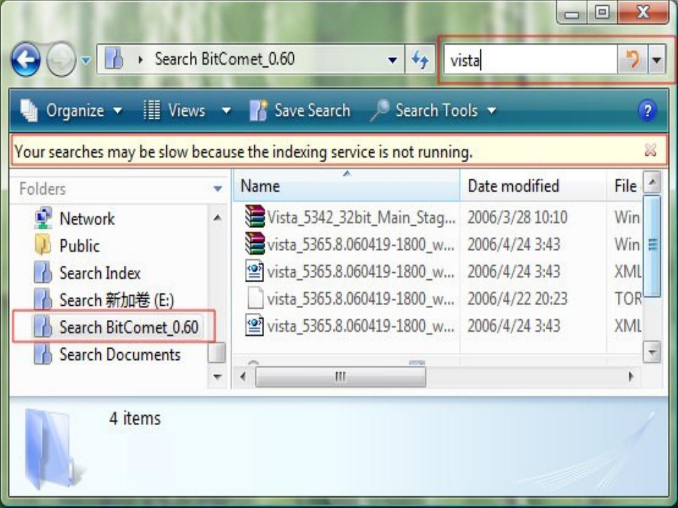The image size is (678, 508).
Task: Click the orange search go arrow
Action: pyautogui.click(x=633, y=60)
